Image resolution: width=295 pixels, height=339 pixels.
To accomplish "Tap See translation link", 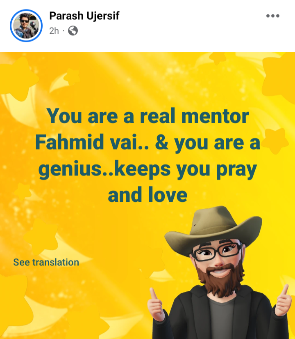I will coord(46,262).
